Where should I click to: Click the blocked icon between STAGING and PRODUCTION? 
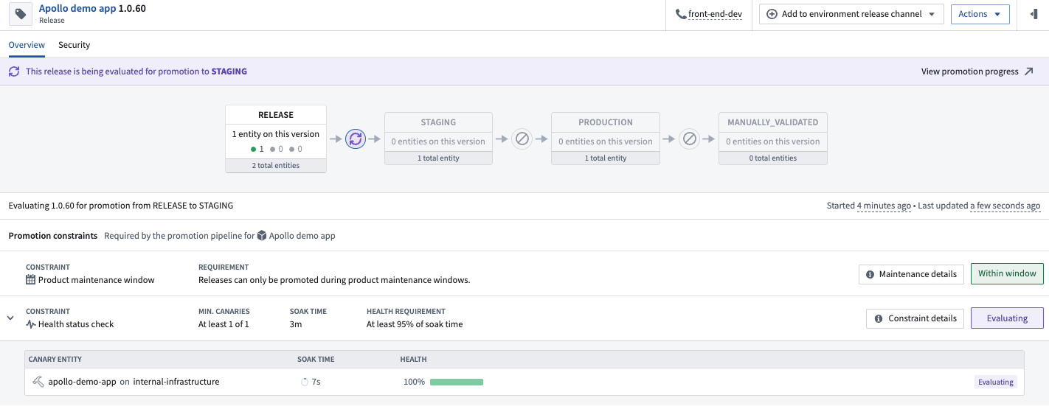pyautogui.click(x=522, y=139)
